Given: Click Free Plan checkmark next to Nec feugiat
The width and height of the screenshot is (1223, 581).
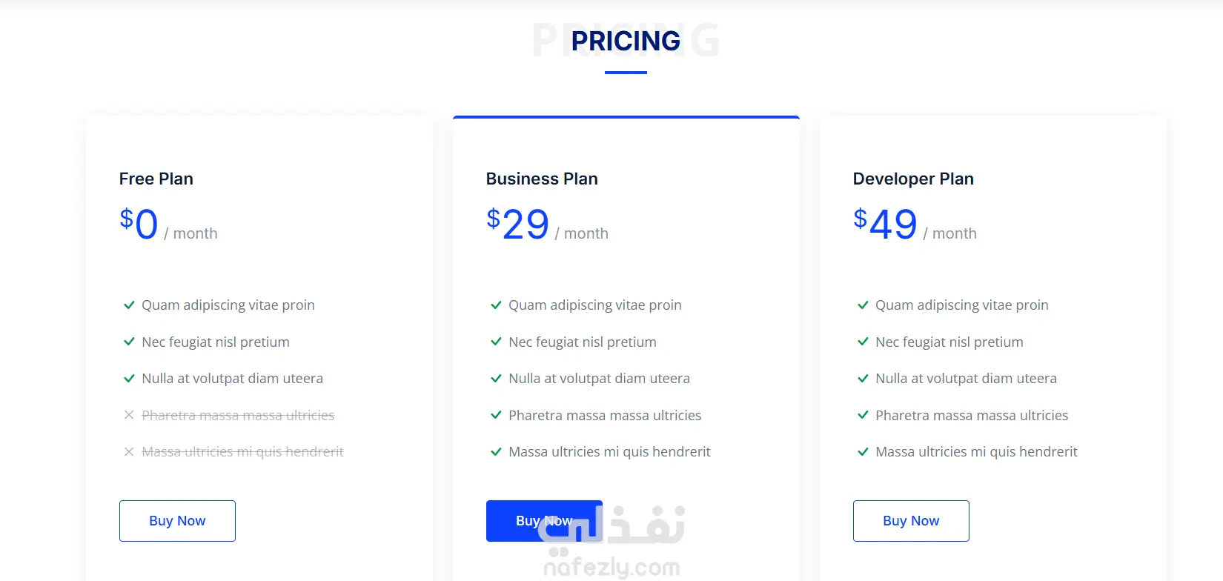Looking at the screenshot, I should [x=129, y=342].
